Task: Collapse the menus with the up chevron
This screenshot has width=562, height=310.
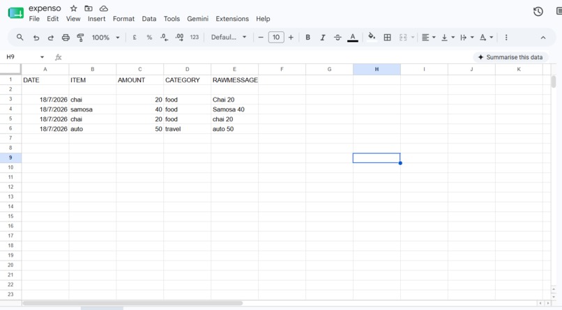Action: (543, 38)
